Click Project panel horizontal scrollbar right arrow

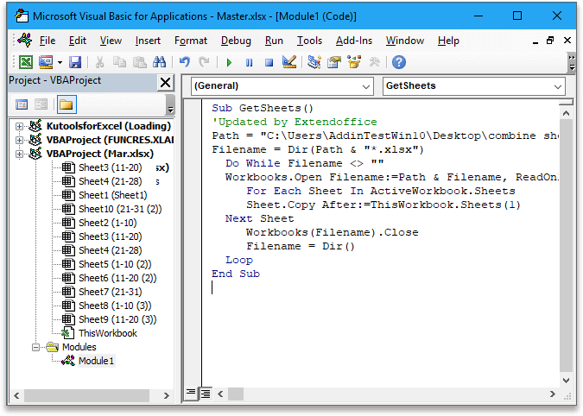[167, 395]
